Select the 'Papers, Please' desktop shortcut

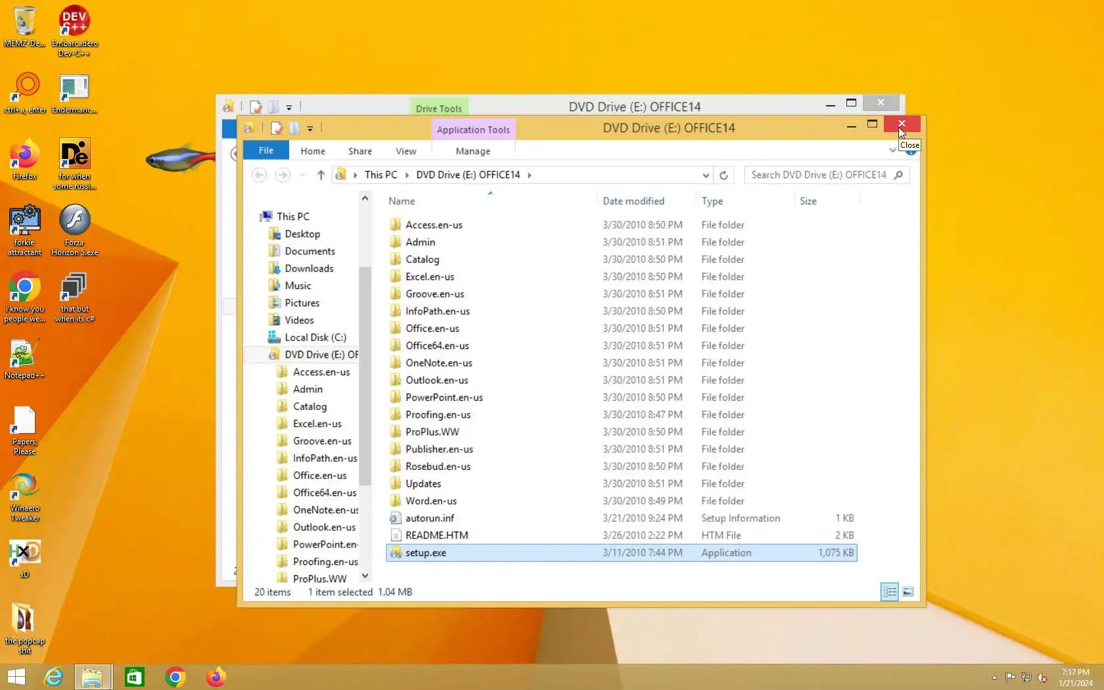25,430
